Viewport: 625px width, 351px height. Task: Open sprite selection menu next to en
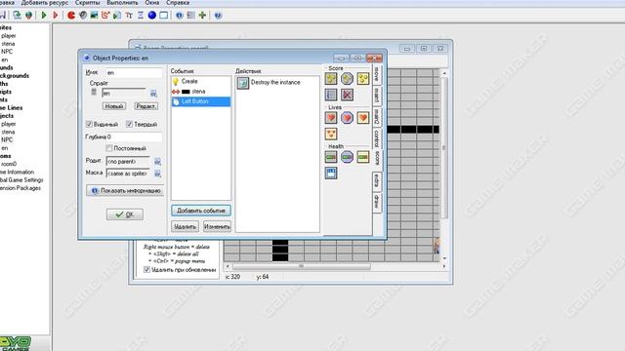point(153,94)
